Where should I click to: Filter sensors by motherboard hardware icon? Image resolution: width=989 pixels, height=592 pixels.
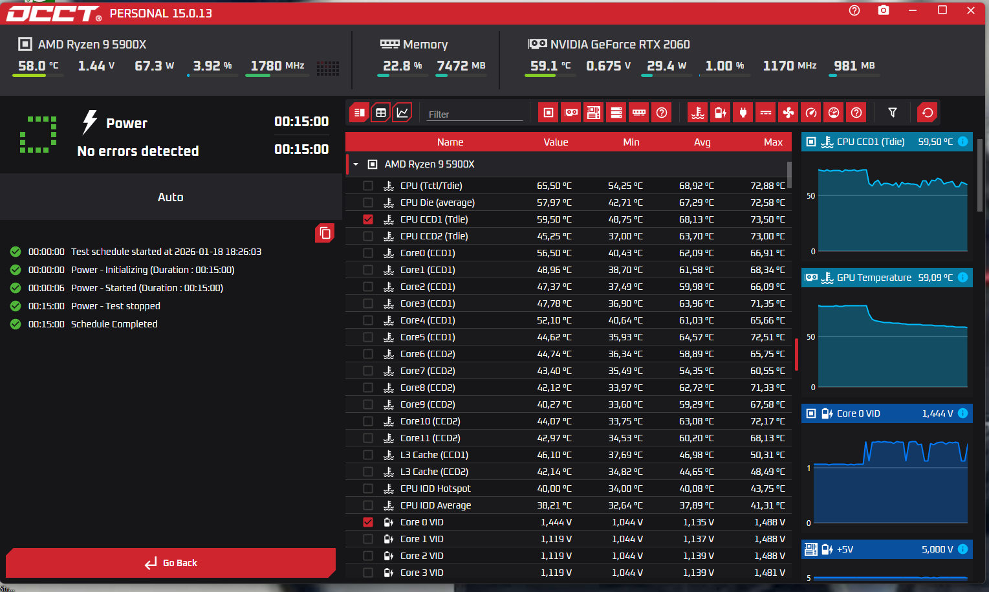point(594,113)
